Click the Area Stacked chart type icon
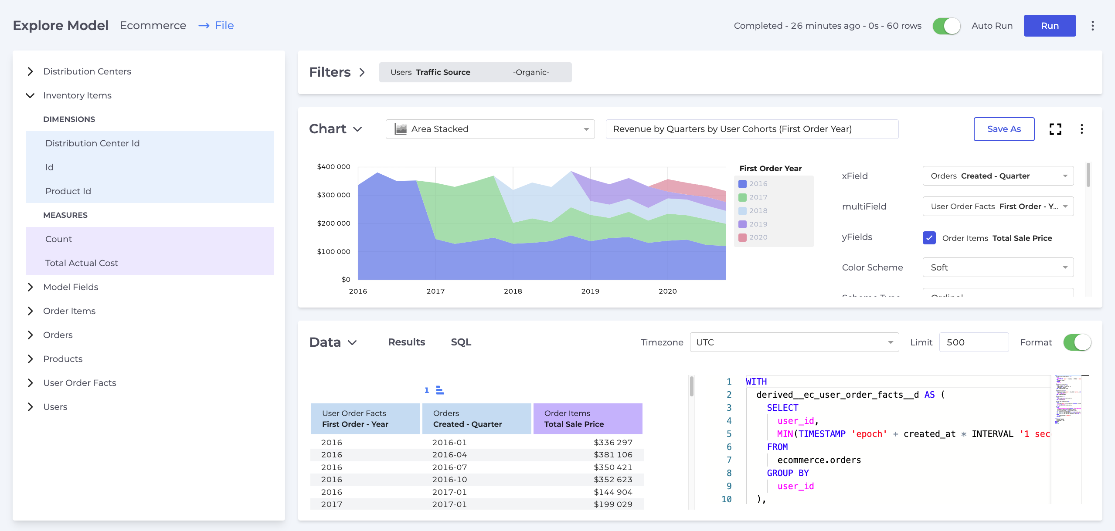The width and height of the screenshot is (1115, 531). pyautogui.click(x=400, y=129)
